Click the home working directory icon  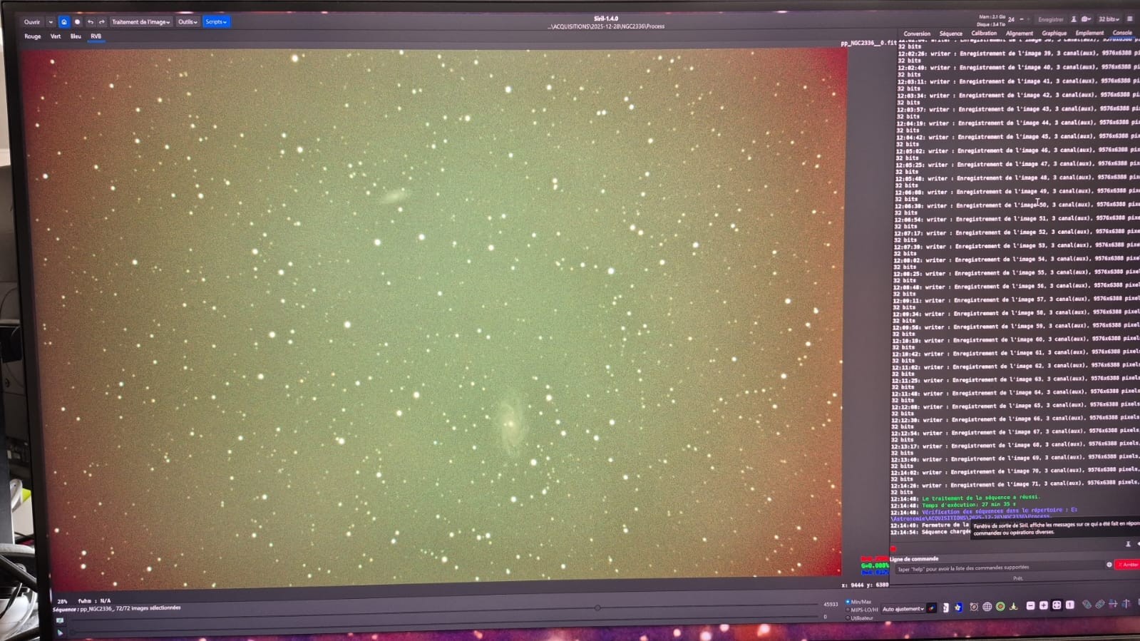(x=64, y=22)
